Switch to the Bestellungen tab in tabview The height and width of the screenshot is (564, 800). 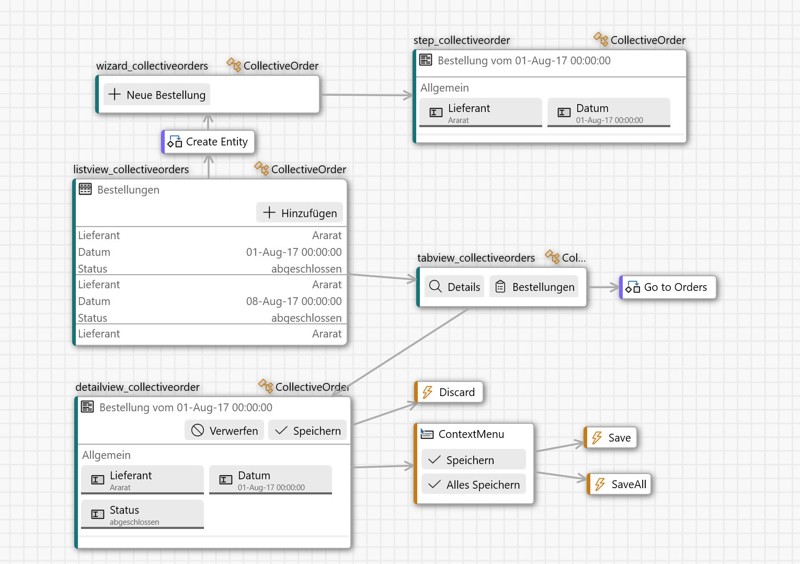[534, 287]
